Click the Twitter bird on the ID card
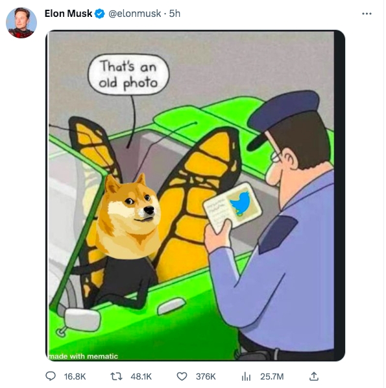The height and width of the screenshot is (388, 386). click(x=240, y=203)
